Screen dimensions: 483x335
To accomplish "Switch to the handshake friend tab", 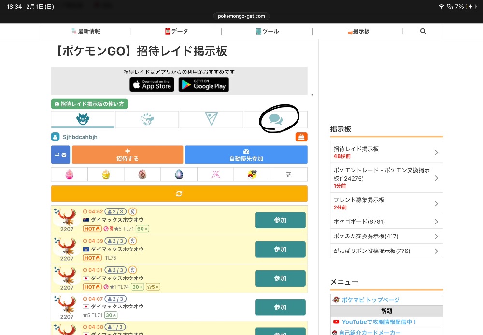I will (147, 119).
